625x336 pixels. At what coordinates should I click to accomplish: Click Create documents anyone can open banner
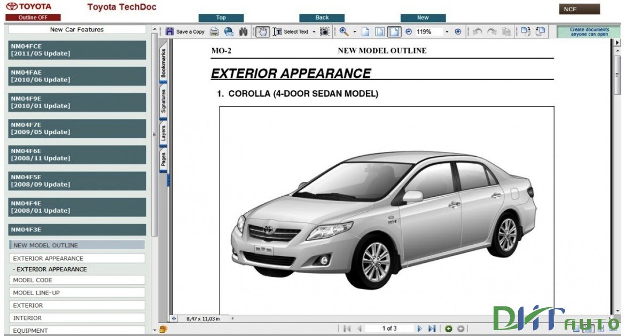tap(589, 32)
